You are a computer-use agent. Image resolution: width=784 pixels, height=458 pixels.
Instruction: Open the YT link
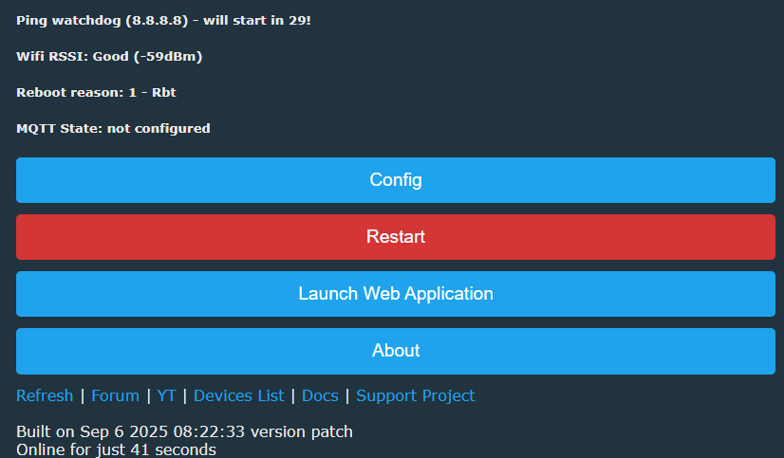tap(166, 395)
